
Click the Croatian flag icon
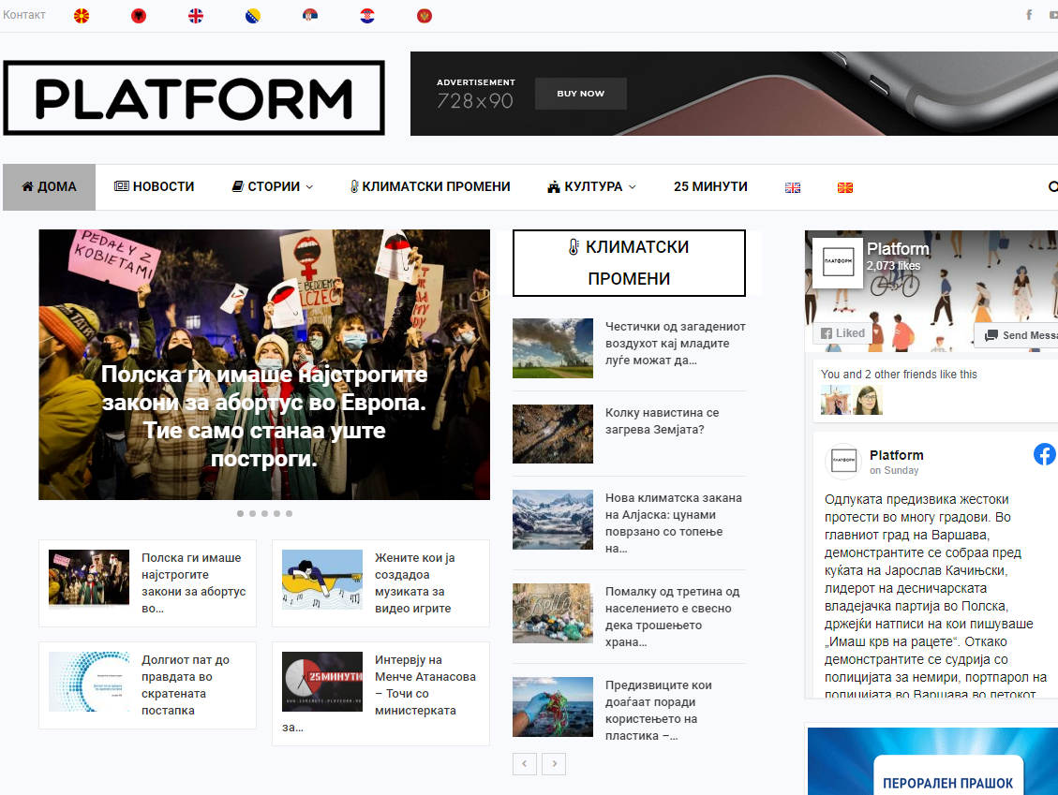[367, 16]
